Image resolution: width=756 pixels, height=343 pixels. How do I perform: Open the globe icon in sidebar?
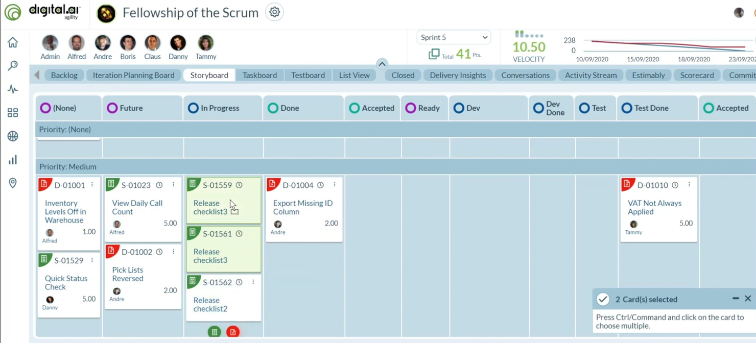[13, 136]
